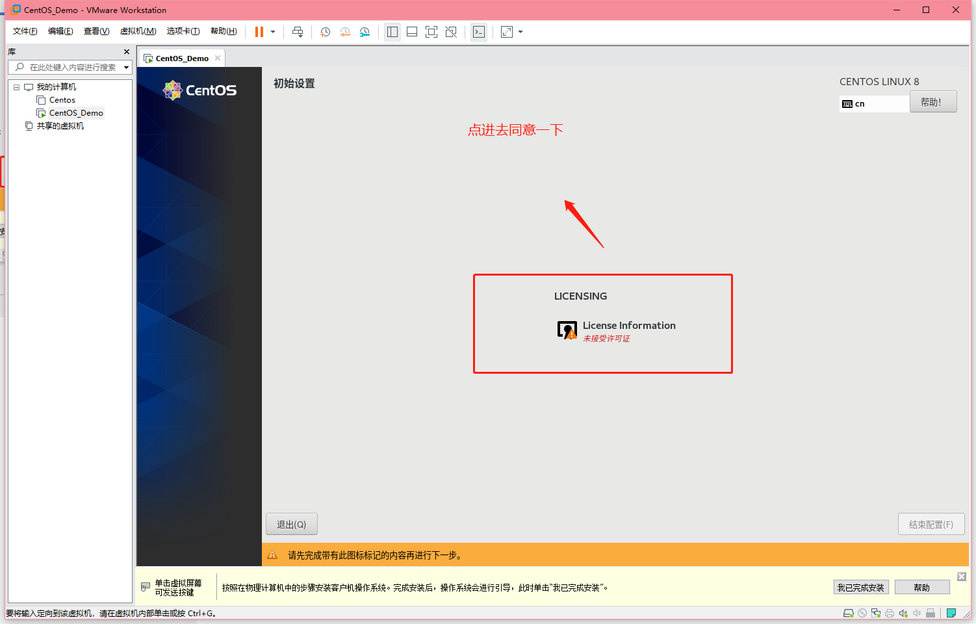Close the library panel
The image size is (976, 624).
[127, 51]
